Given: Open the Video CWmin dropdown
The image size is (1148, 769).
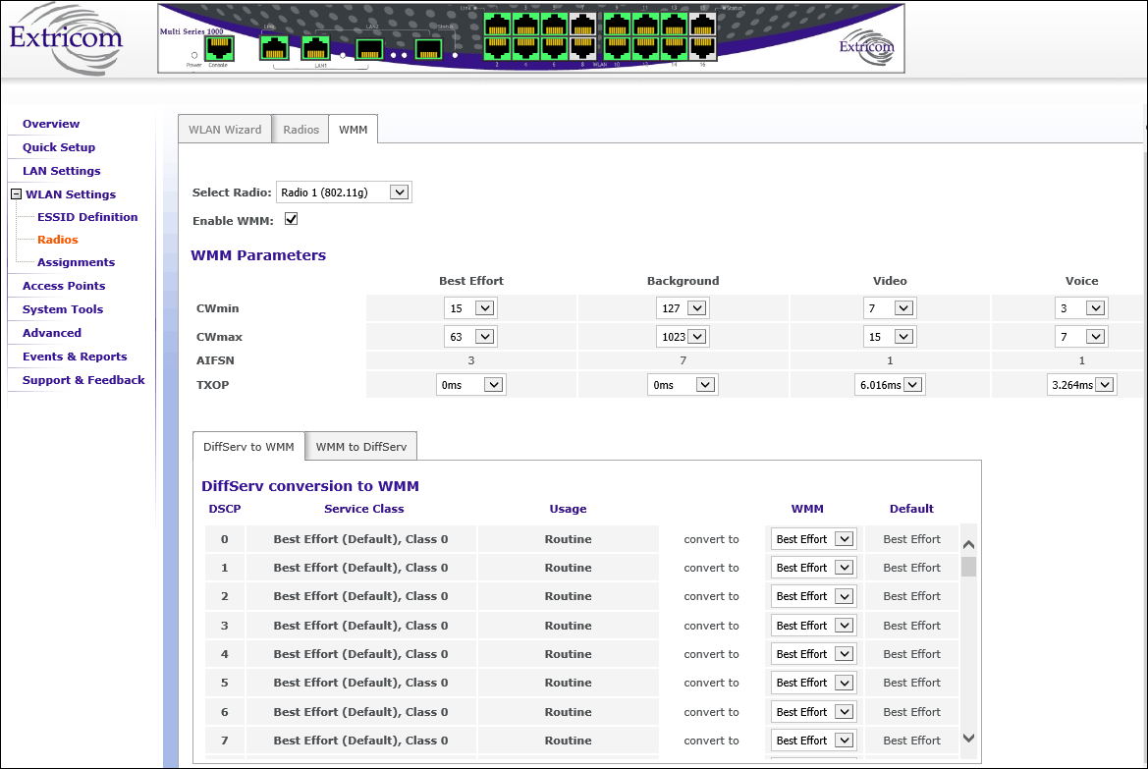Looking at the screenshot, I should coord(890,308).
